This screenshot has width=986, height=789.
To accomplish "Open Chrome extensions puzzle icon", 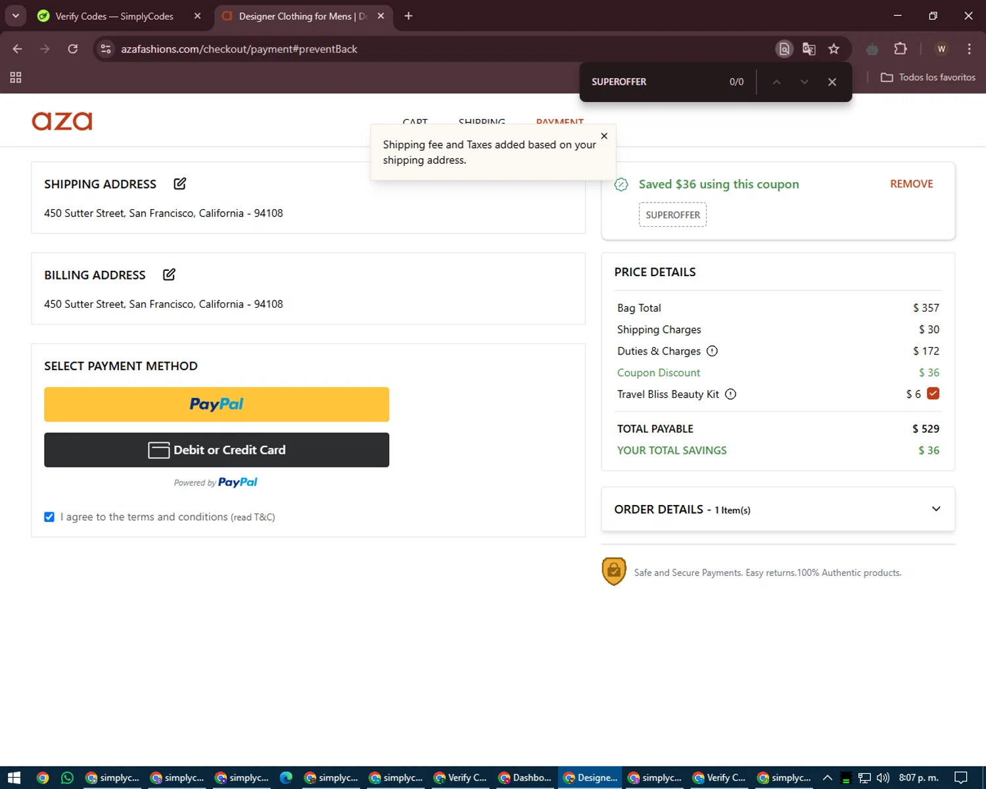I will (901, 49).
